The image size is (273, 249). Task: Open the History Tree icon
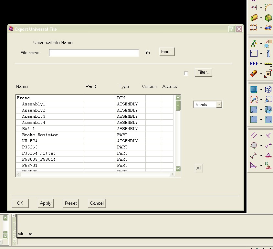(x=254, y=44)
